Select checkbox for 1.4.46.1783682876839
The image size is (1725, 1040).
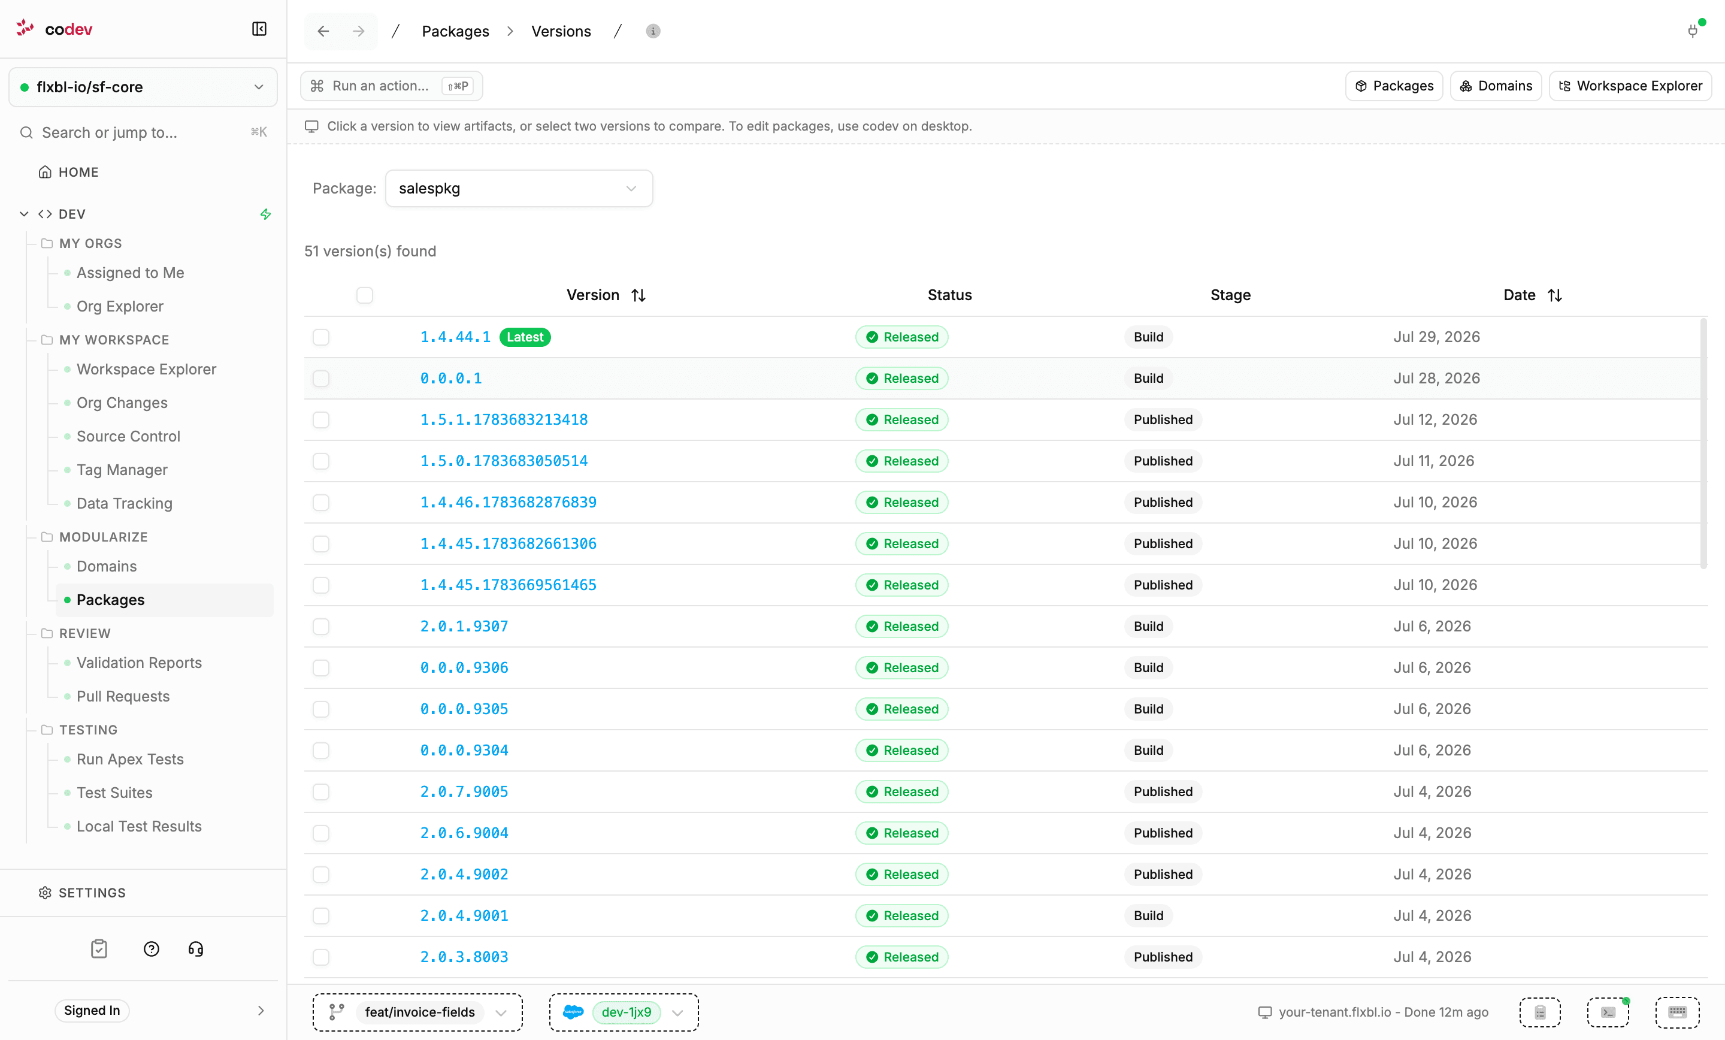click(320, 503)
